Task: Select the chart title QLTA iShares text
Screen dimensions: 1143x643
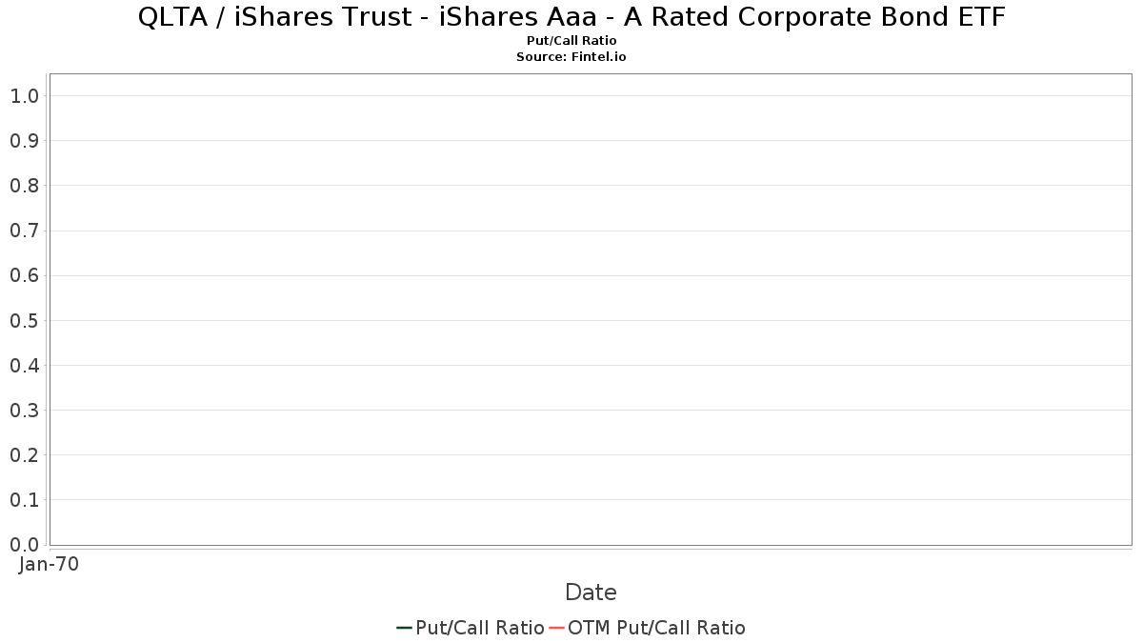Action: click(x=571, y=17)
